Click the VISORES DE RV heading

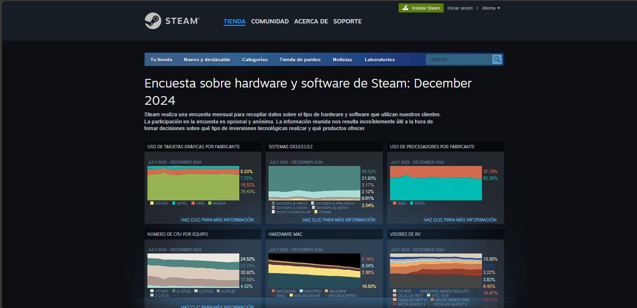[406, 234]
